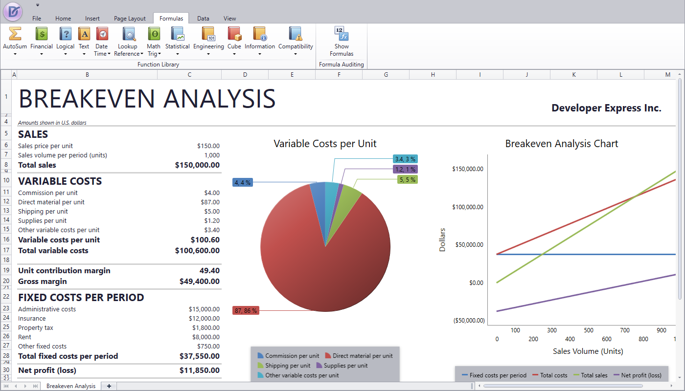The image size is (685, 391).
Task: Open the Logical functions icon
Action: point(65,34)
